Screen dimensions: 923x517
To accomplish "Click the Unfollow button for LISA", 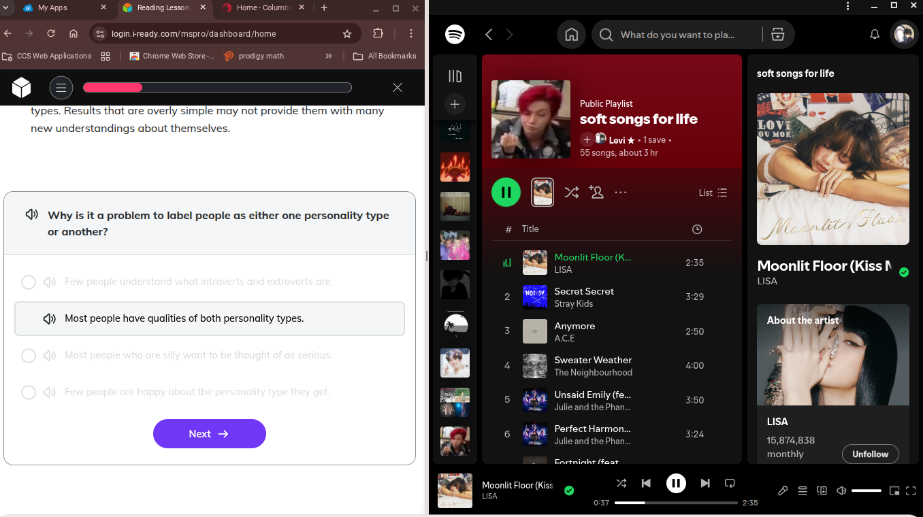I will 870,454.
